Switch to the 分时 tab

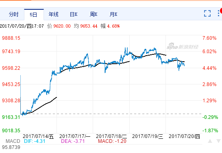coord(13,15)
